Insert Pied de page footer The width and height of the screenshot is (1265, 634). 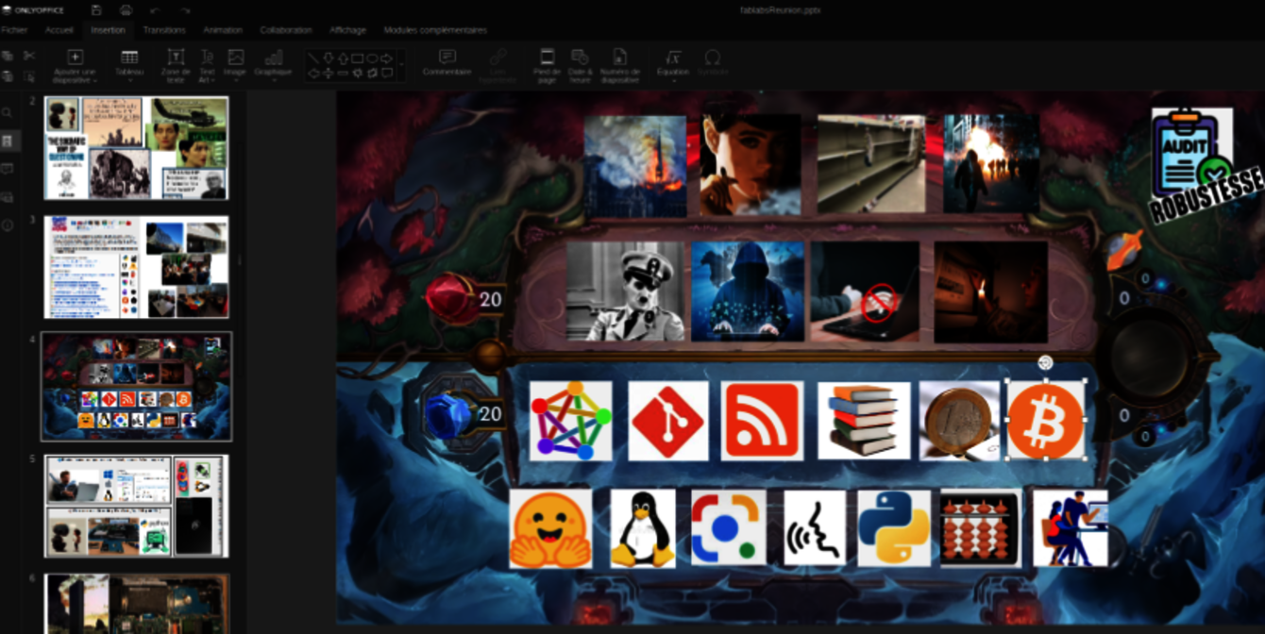coord(547,65)
